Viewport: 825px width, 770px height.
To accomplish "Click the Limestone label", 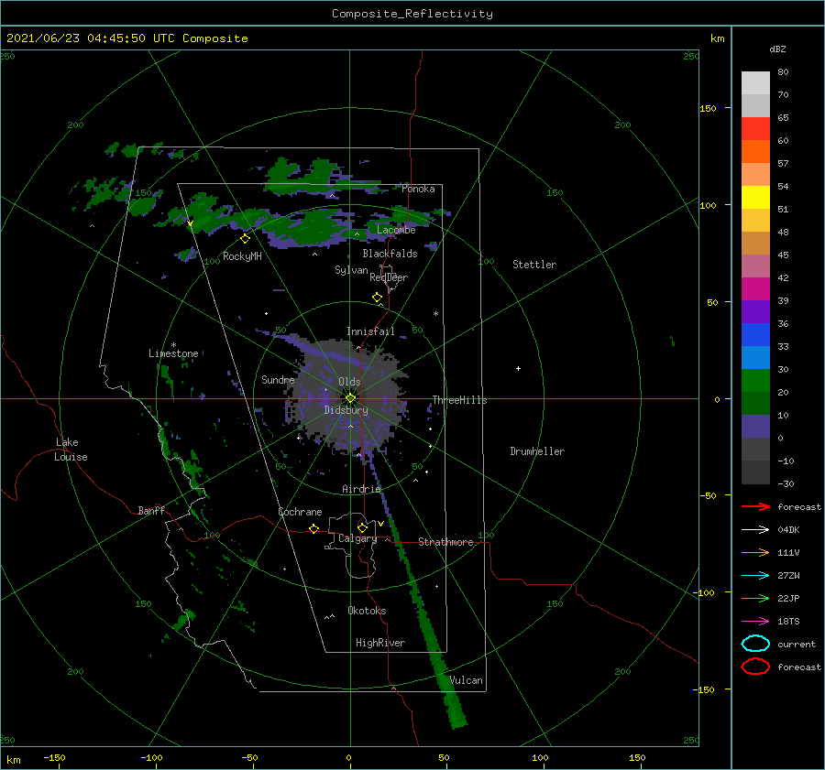I will coord(173,353).
